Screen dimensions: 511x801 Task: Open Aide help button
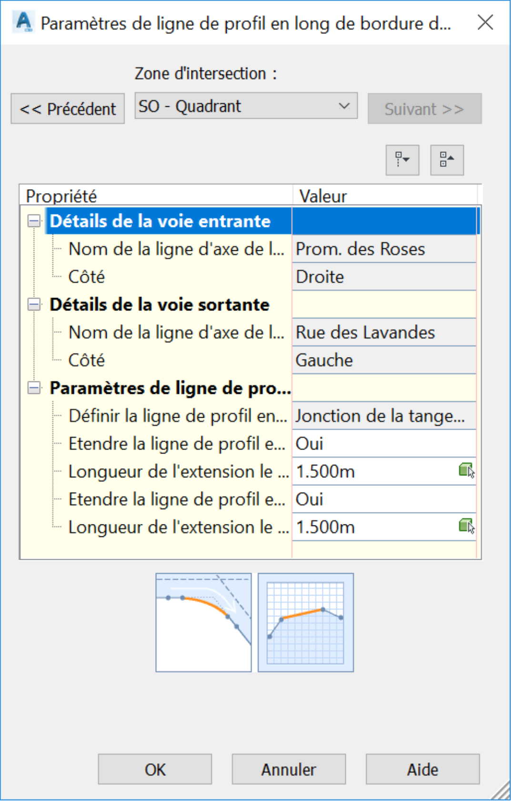tap(422, 769)
